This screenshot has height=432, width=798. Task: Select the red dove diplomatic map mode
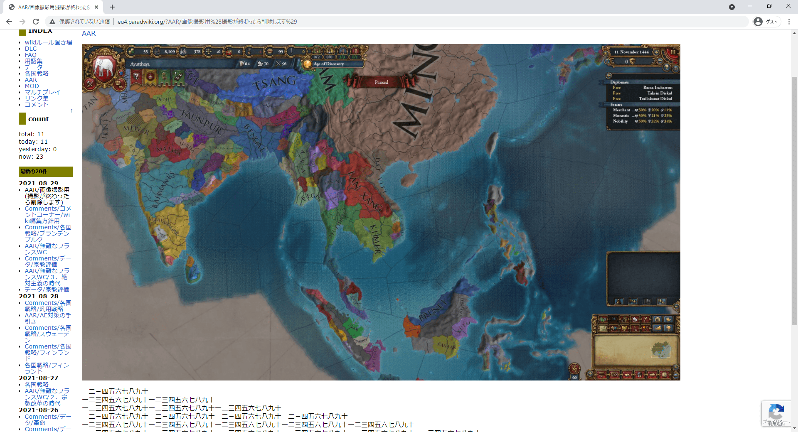pos(635,319)
